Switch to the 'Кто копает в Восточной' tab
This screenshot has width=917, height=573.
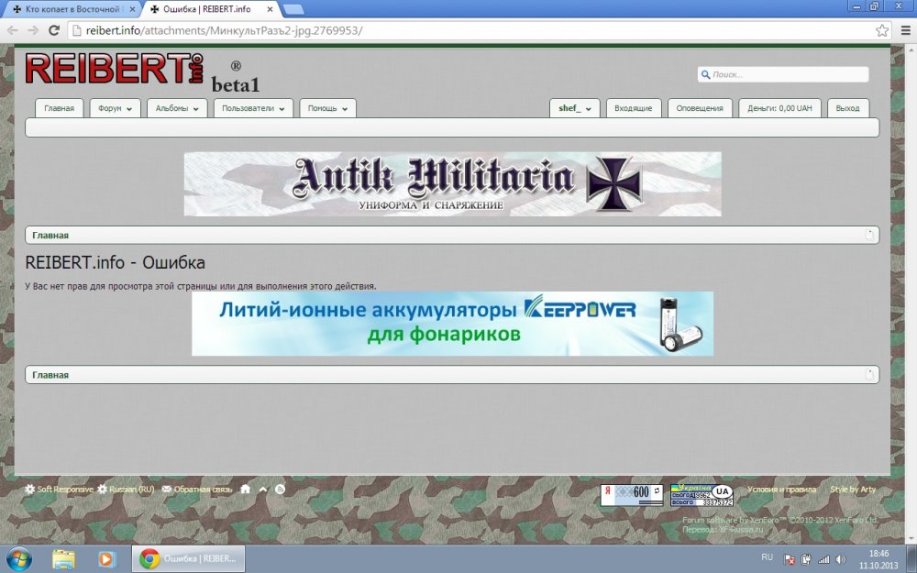(72, 8)
